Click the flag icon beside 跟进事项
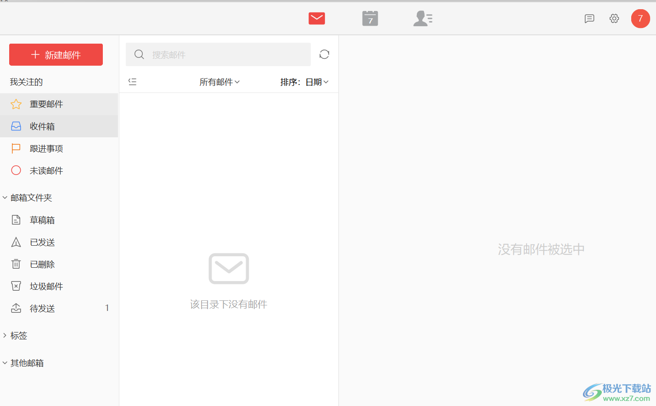656x406 pixels. point(16,148)
